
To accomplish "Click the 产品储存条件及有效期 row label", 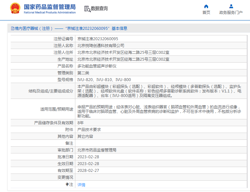I will tap(54, 123).
